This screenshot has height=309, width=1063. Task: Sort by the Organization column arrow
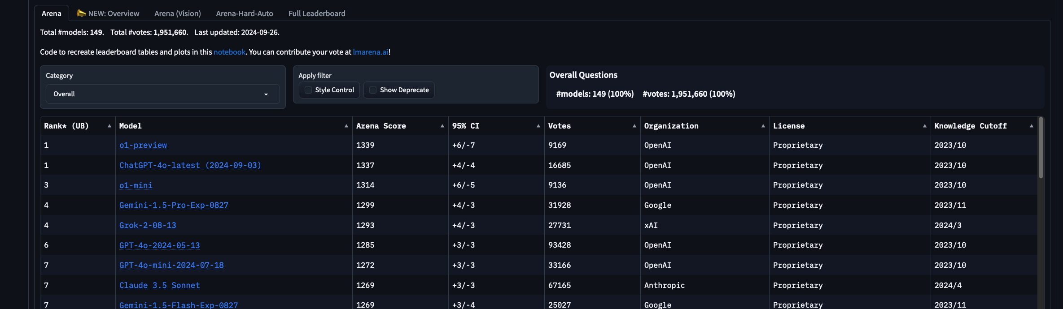click(x=763, y=126)
